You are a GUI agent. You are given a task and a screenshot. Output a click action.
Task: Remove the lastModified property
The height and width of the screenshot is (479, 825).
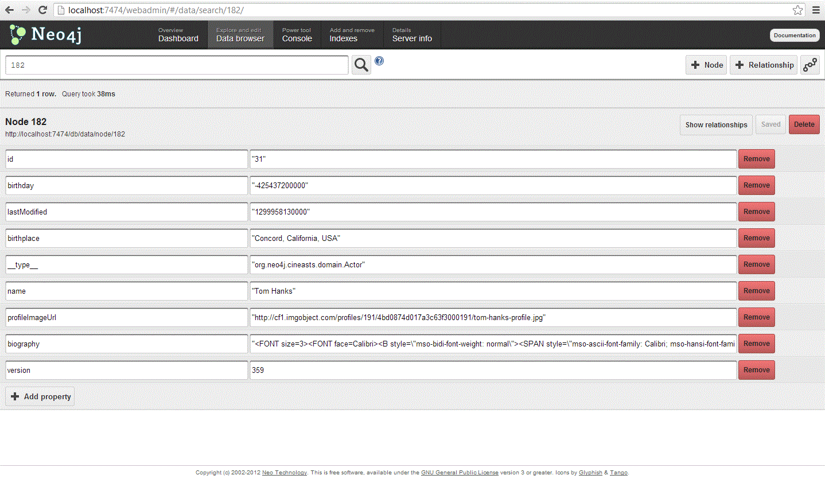click(x=756, y=212)
